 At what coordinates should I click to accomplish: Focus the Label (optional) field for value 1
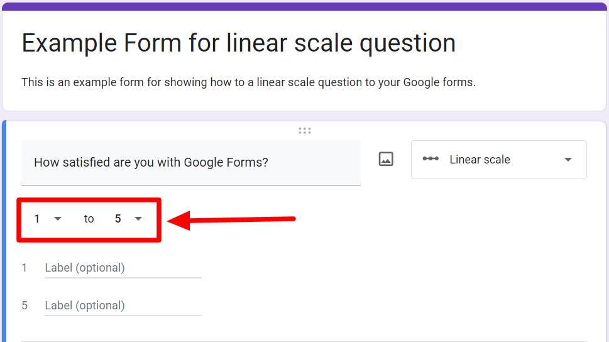pyautogui.click(x=123, y=268)
